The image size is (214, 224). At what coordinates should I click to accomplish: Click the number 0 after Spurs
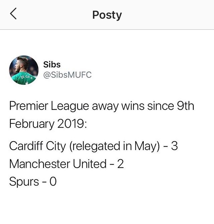pos(53,181)
